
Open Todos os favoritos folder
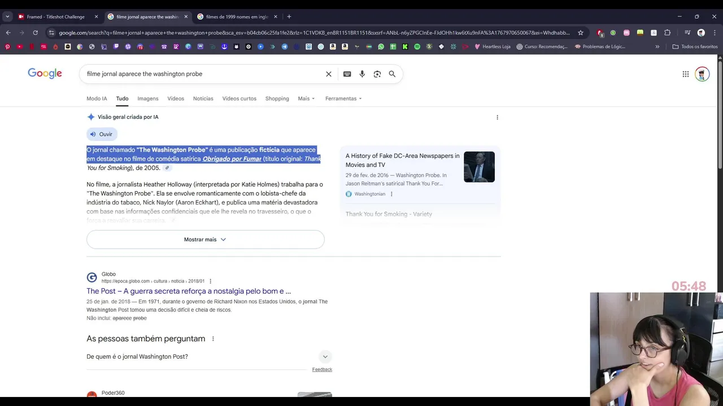pyautogui.click(x=695, y=47)
